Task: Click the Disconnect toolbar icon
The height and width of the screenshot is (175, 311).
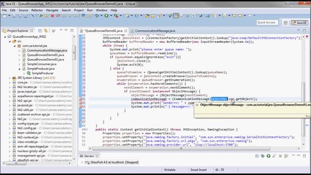Action: tap(58, 16)
